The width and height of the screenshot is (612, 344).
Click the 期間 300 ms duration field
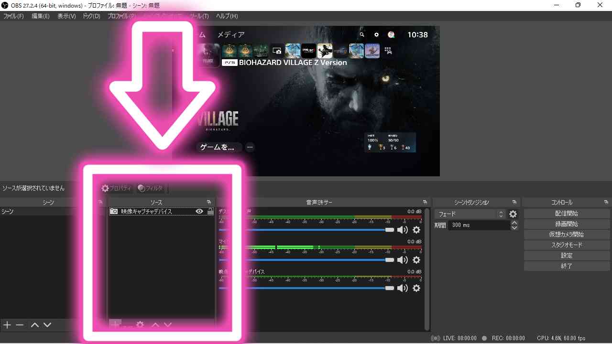coord(479,225)
